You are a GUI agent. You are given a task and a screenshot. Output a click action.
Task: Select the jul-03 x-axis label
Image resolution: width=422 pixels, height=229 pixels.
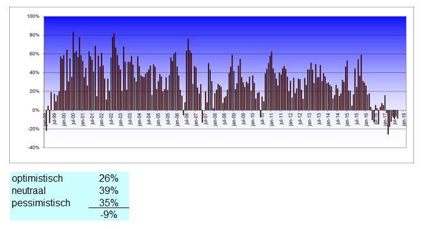click(130, 119)
